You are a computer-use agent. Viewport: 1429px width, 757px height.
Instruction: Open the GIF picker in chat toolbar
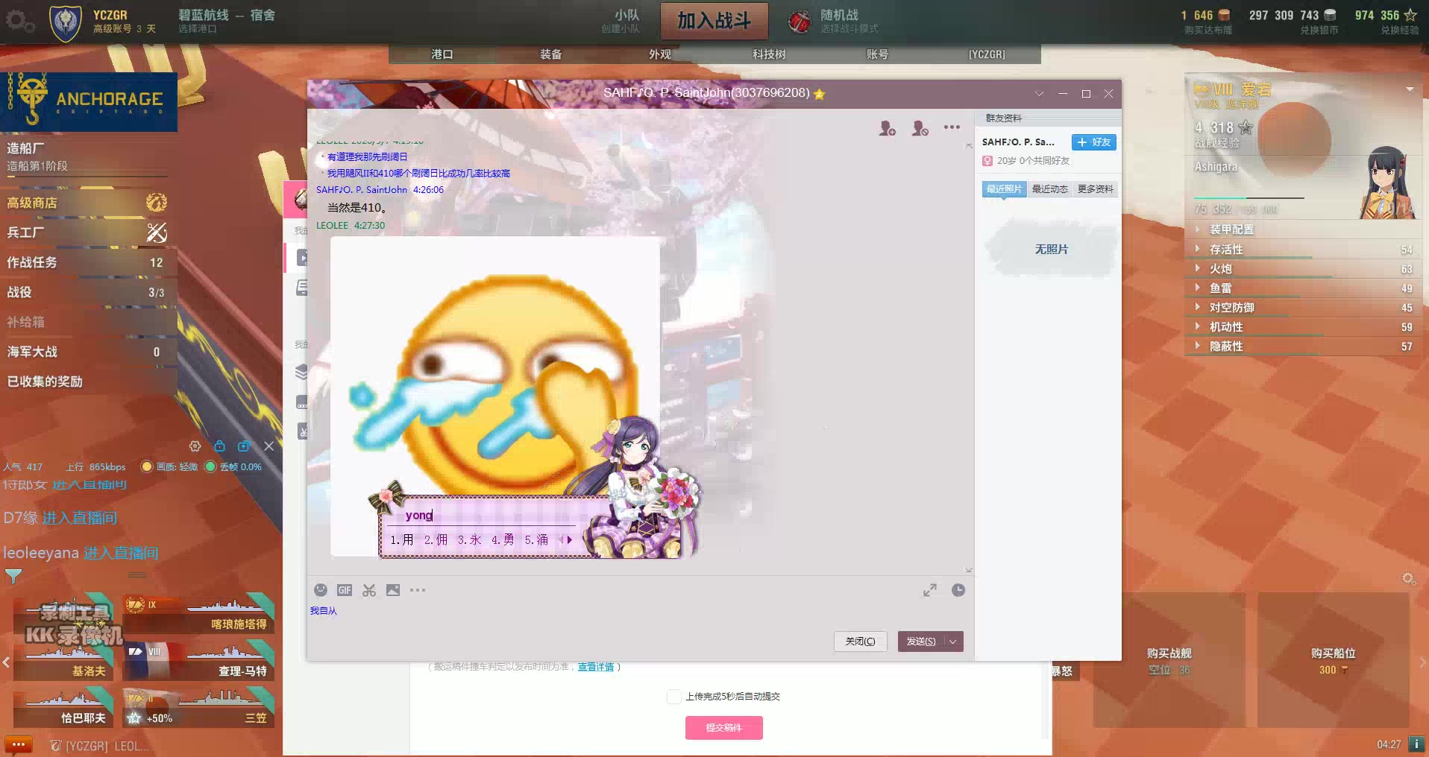coord(345,590)
